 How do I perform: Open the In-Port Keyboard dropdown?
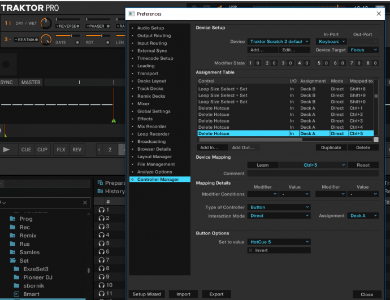pyautogui.click(x=331, y=41)
